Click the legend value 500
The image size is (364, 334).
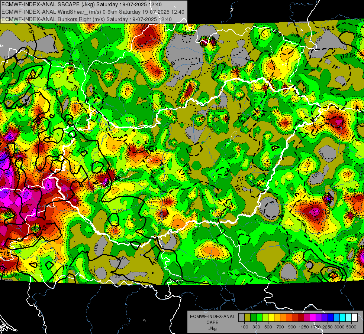point(268,327)
